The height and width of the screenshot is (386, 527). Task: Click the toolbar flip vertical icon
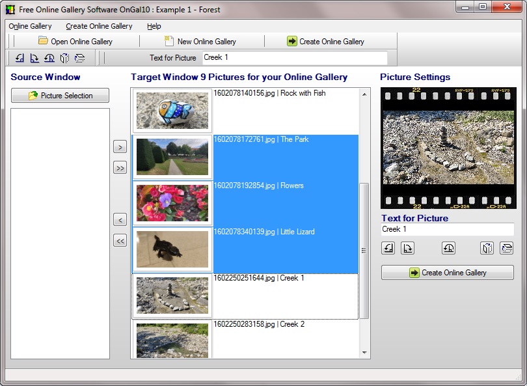point(79,58)
